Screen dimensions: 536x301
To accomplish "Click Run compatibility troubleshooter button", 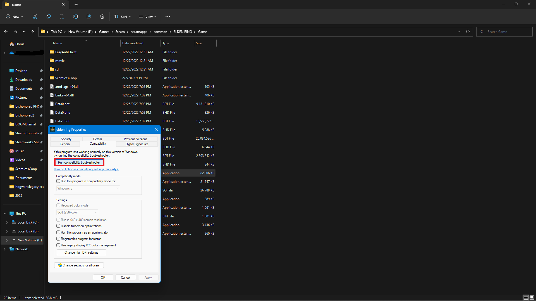I will [79, 162].
